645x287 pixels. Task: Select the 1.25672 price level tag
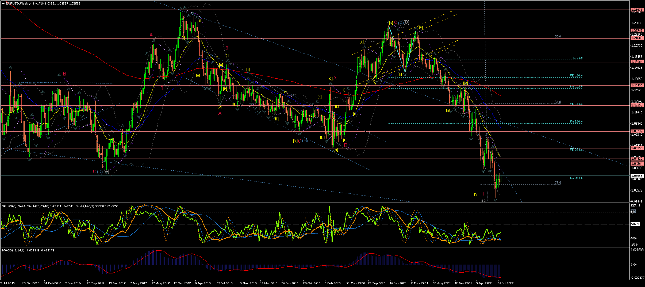click(x=637, y=9)
